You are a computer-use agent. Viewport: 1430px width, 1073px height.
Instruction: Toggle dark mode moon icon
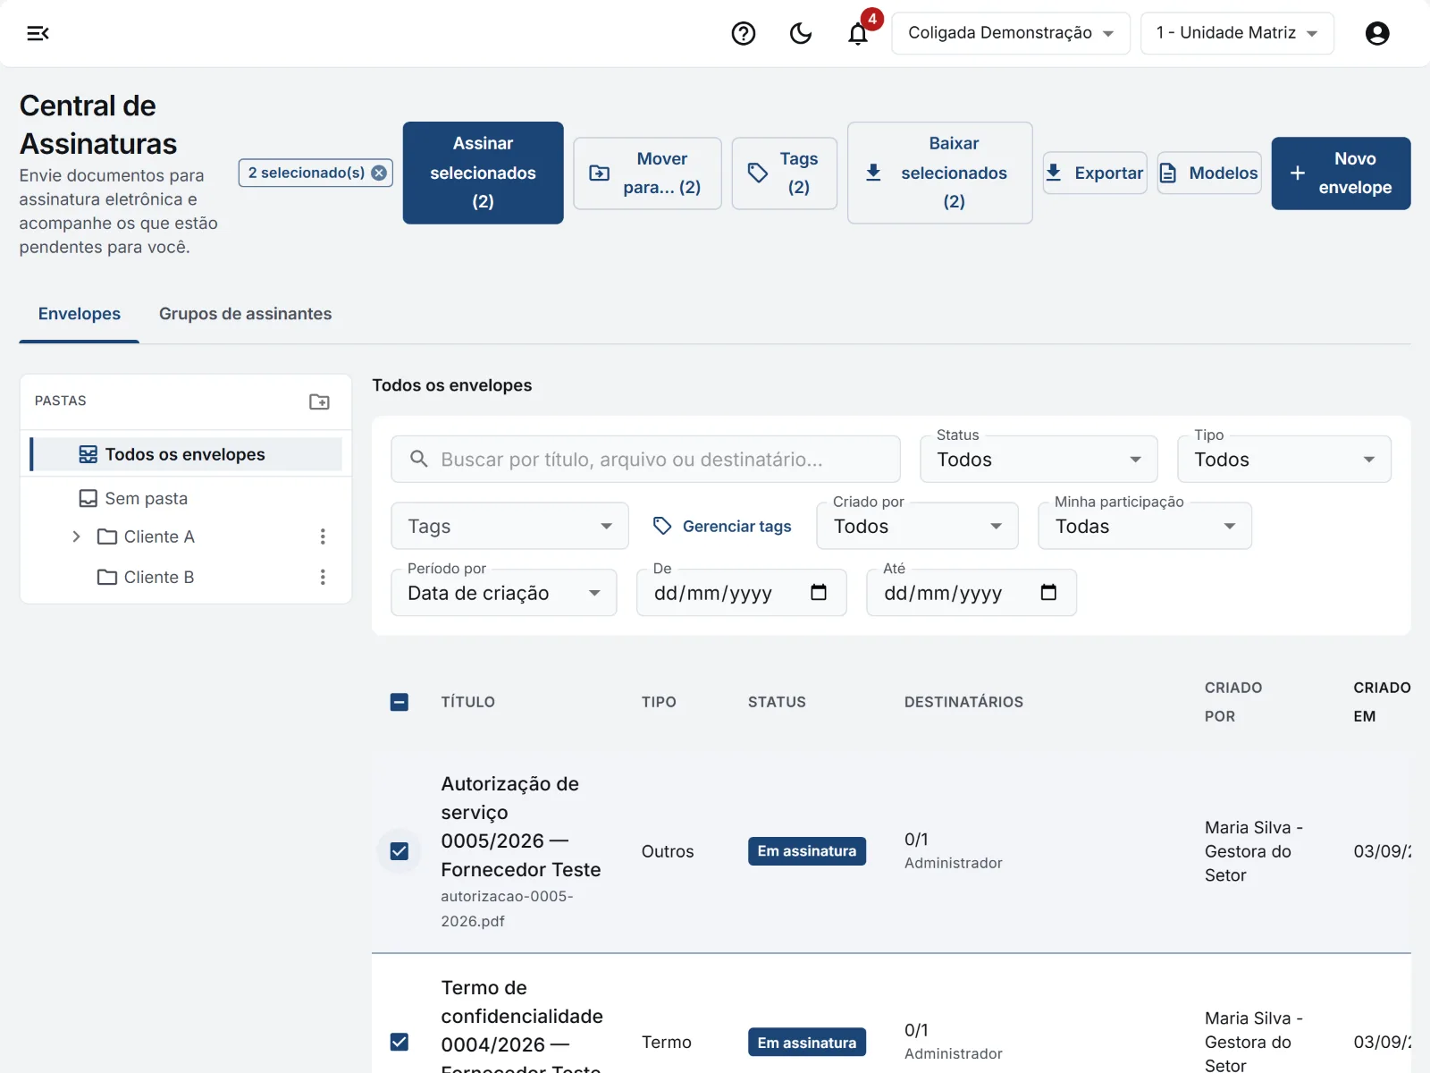[x=801, y=33]
